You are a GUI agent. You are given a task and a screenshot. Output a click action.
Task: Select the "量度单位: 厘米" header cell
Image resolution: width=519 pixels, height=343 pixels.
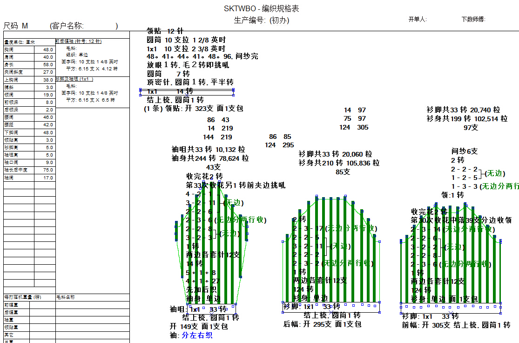point(29,42)
